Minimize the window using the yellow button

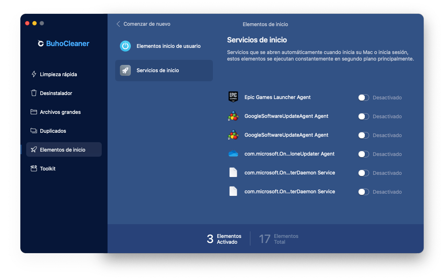pyautogui.click(x=35, y=23)
